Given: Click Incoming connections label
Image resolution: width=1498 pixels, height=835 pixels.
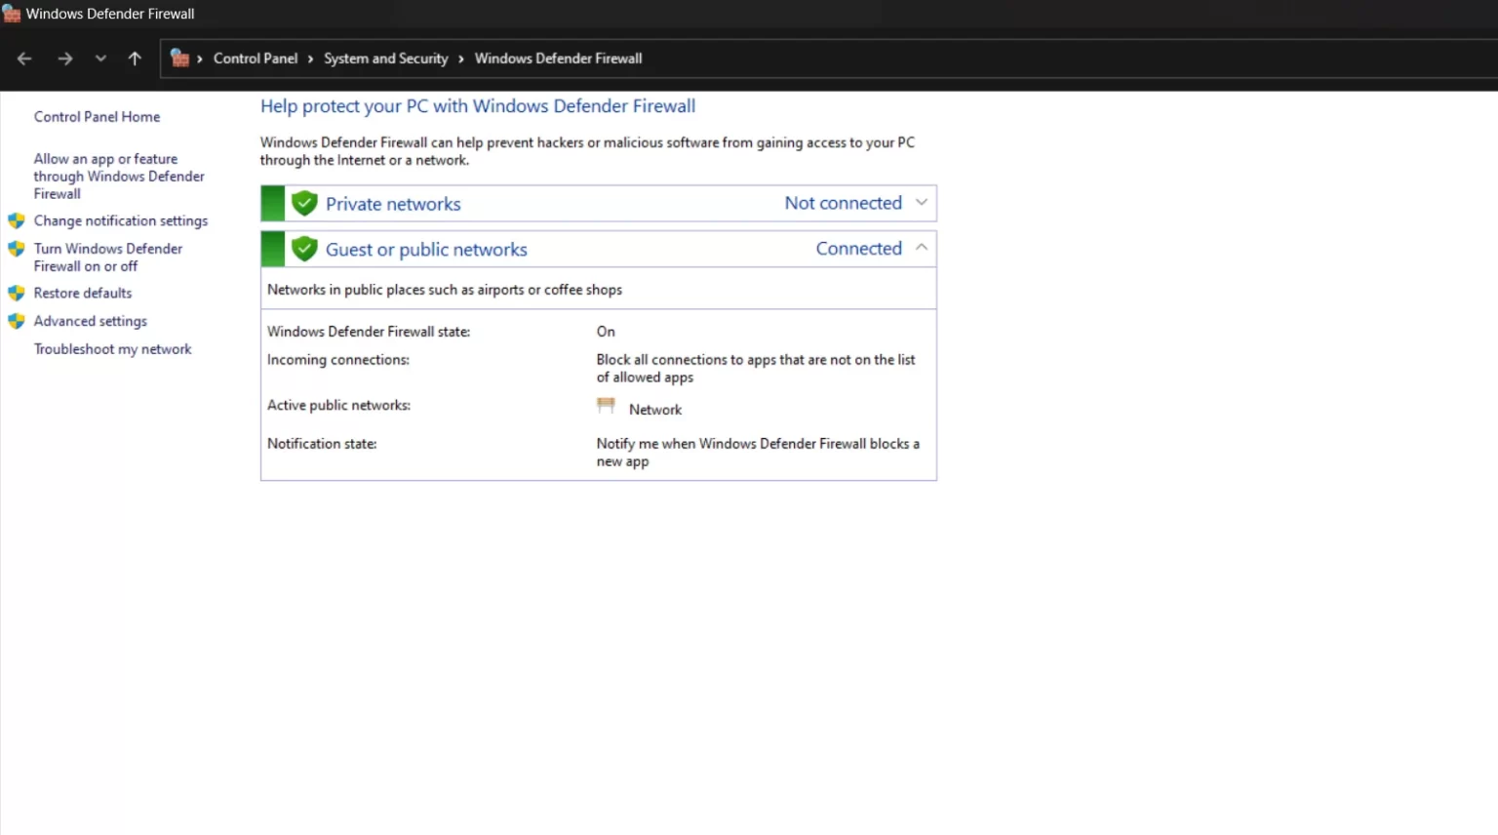Looking at the screenshot, I should 338,360.
